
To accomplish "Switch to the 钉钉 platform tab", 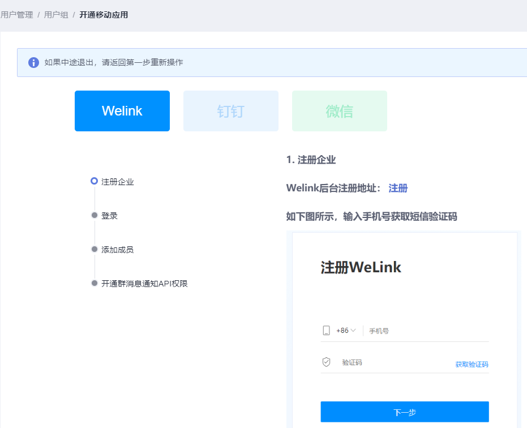I will point(231,111).
